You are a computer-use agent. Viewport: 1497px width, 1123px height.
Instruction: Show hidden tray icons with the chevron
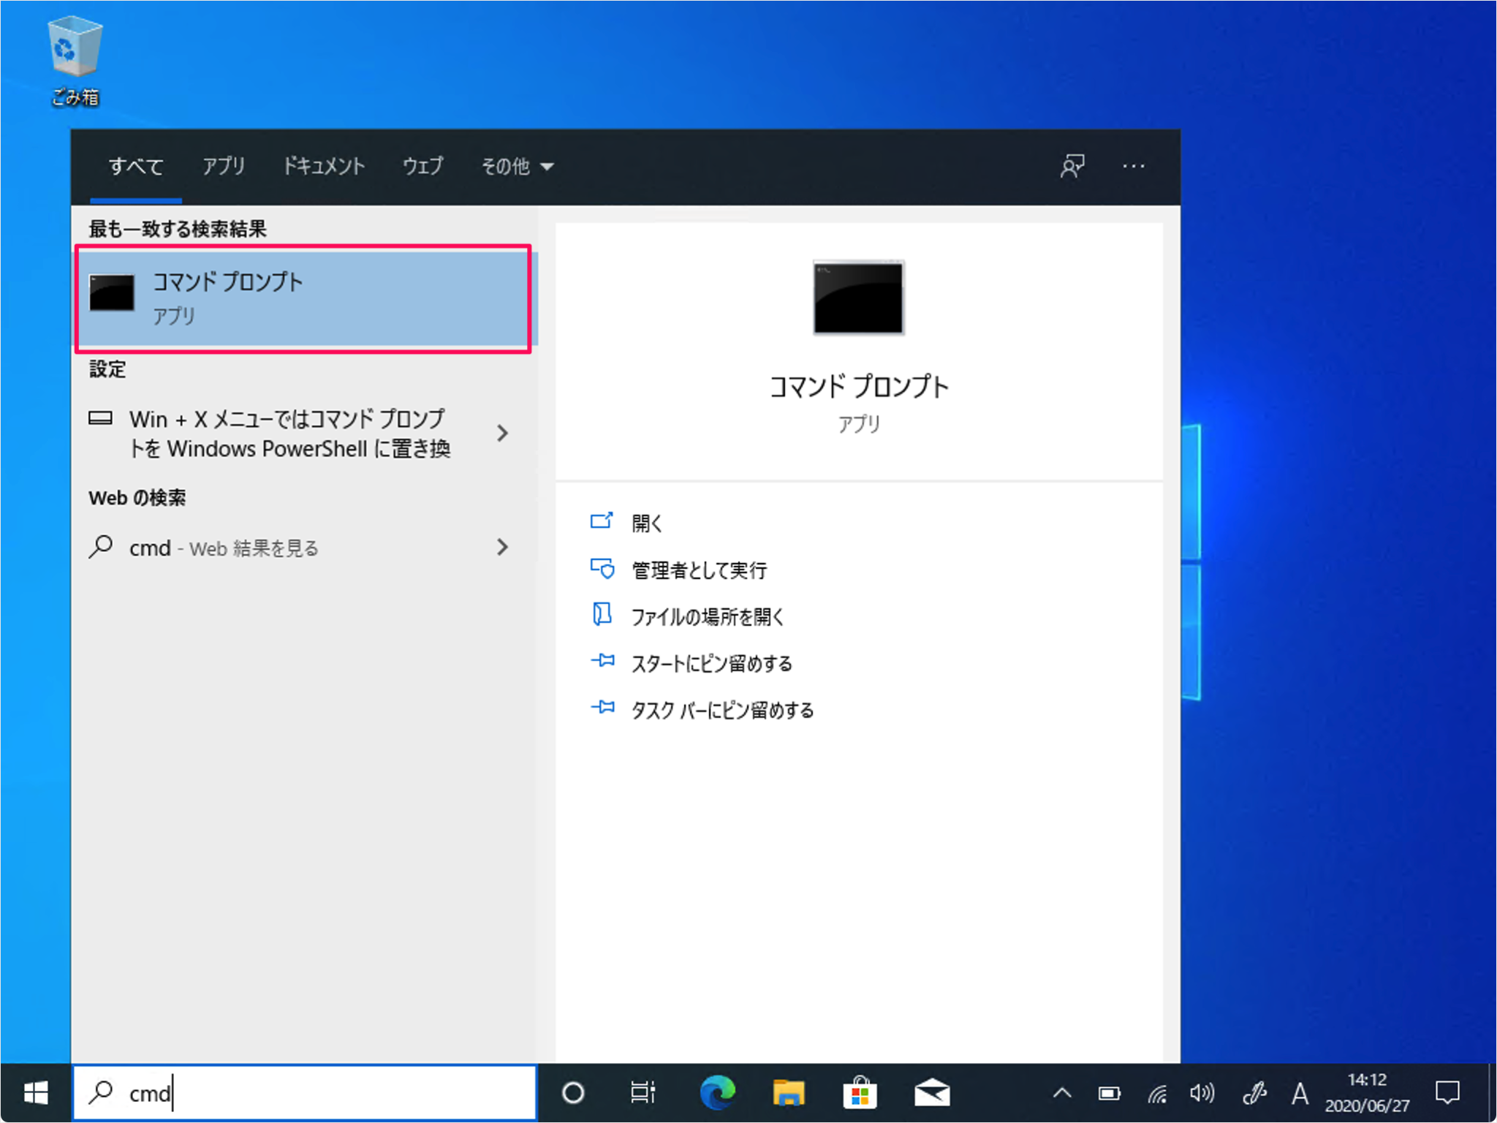[1061, 1092]
